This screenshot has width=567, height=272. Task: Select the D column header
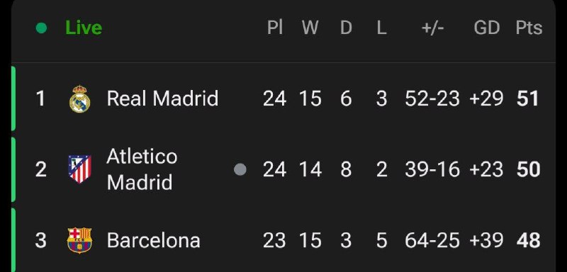(346, 28)
